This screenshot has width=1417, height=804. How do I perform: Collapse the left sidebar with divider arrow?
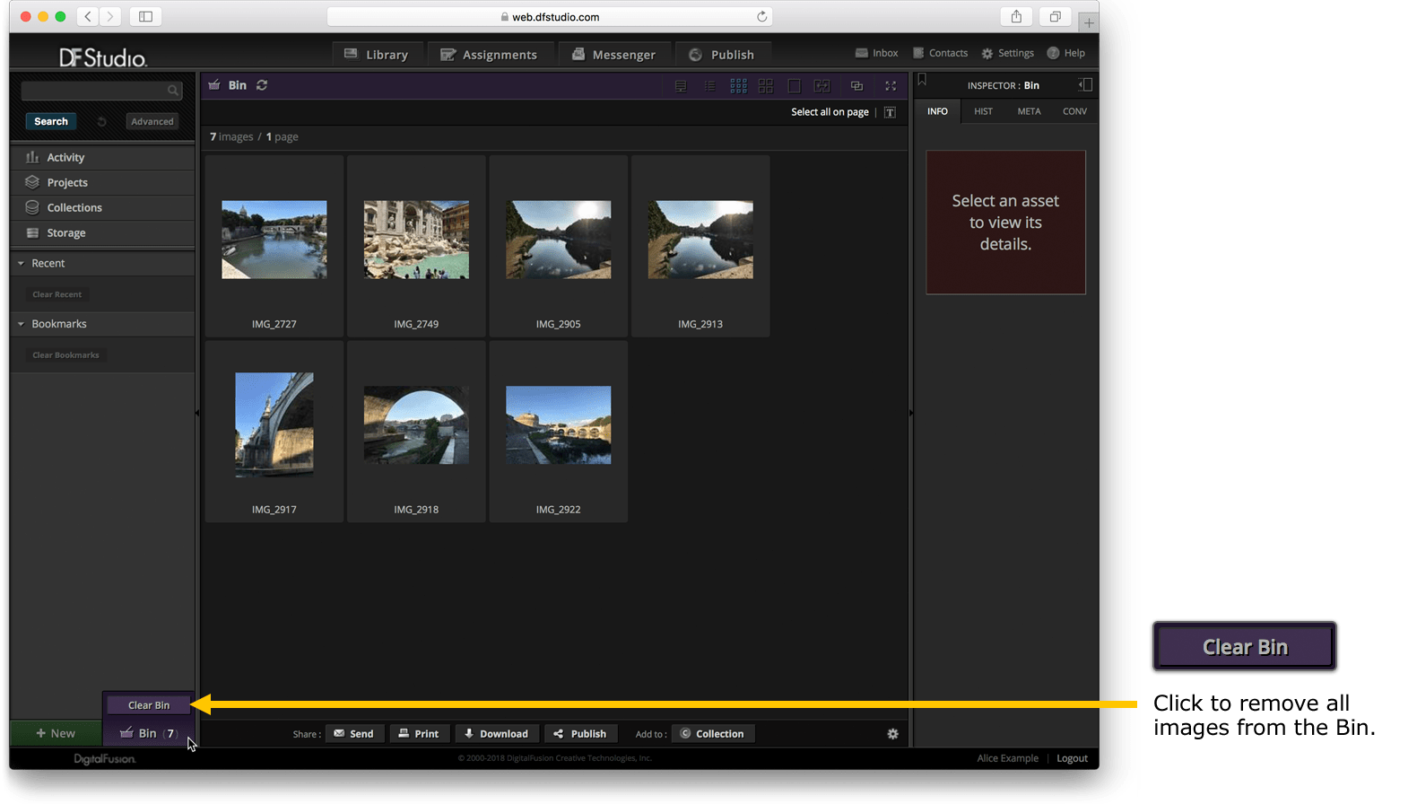point(197,413)
